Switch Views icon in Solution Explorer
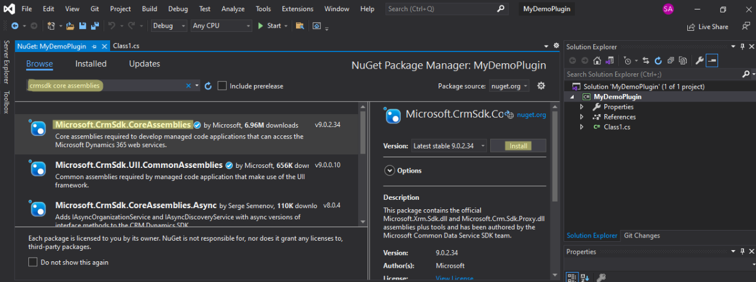 coord(609,60)
